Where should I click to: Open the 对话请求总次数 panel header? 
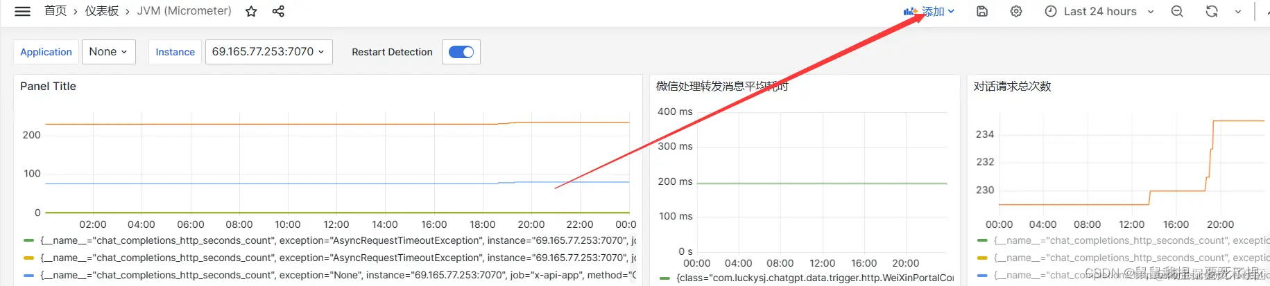pyautogui.click(x=1013, y=87)
